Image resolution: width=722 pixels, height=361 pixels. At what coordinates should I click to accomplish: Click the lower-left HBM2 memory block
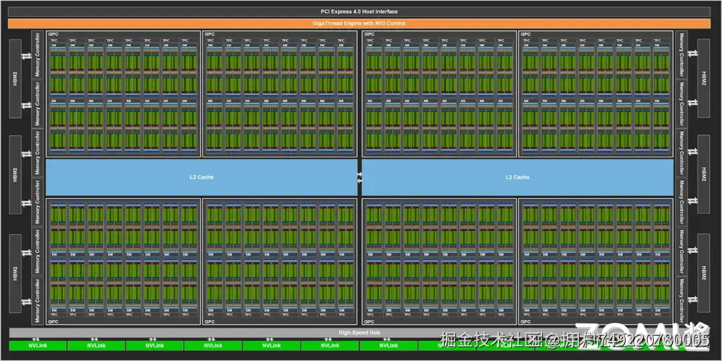point(15,274)
